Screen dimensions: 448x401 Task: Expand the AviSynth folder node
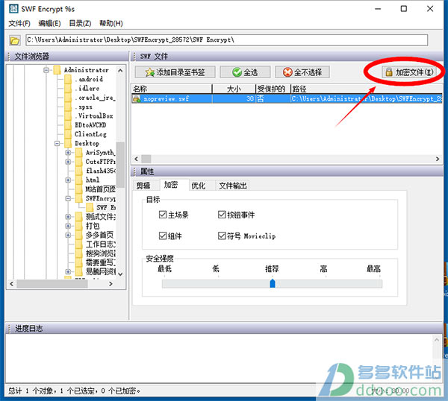pos(68,153)
